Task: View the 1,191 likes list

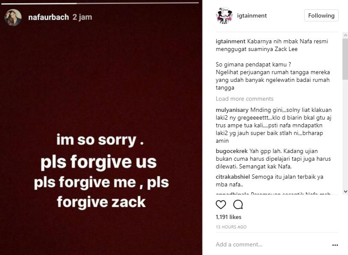Action: pyautogui.click(x=229, y=217)
